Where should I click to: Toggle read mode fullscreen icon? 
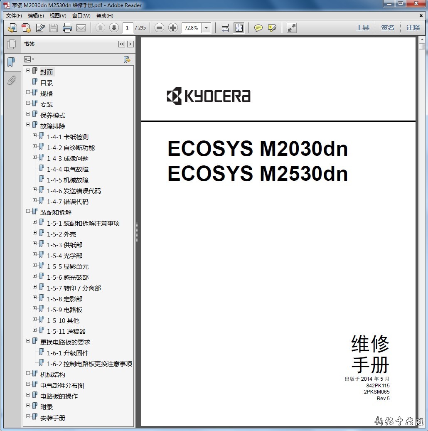pos(292,28)
